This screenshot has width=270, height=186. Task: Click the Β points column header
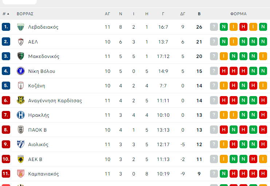tap(199, 14)
